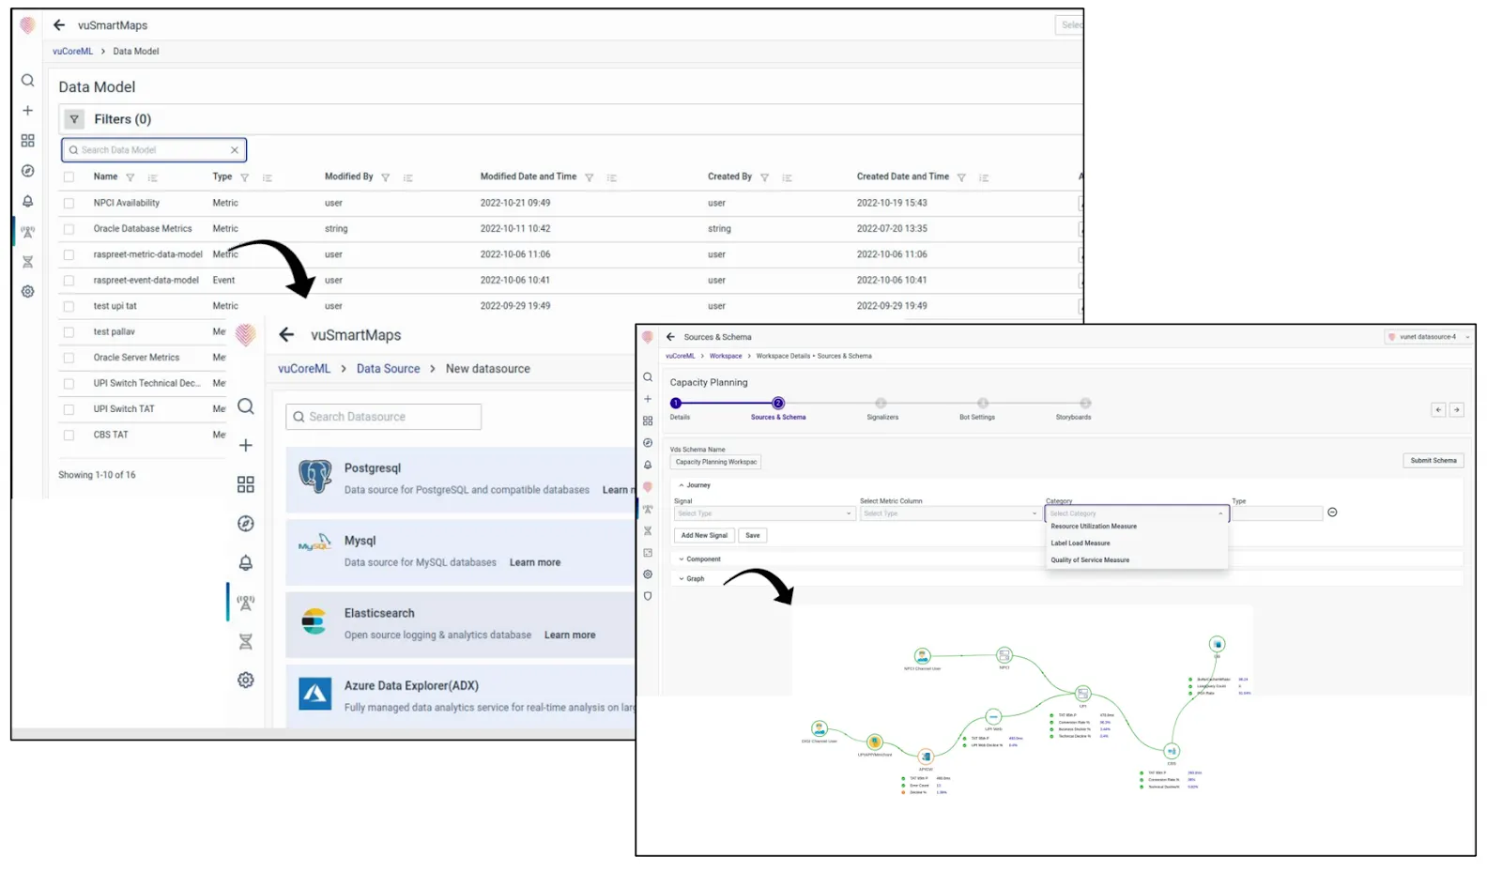The height and width of the screenshot is (872, 1502).
Task: Click the Filters funnel icon button
Action: (x=74, y=119)
